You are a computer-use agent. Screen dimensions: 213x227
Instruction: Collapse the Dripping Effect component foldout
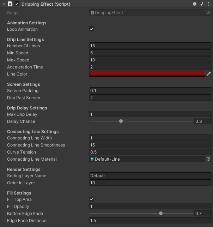pyautogui.click(x=4, y=4)
